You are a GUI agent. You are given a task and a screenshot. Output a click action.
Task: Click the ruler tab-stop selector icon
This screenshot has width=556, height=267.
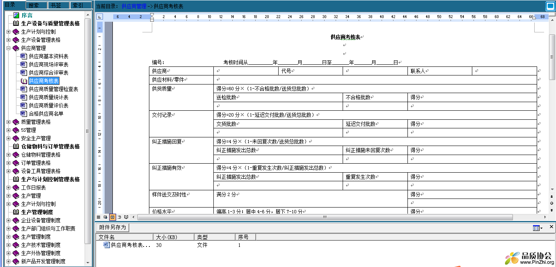click(100, 17)
